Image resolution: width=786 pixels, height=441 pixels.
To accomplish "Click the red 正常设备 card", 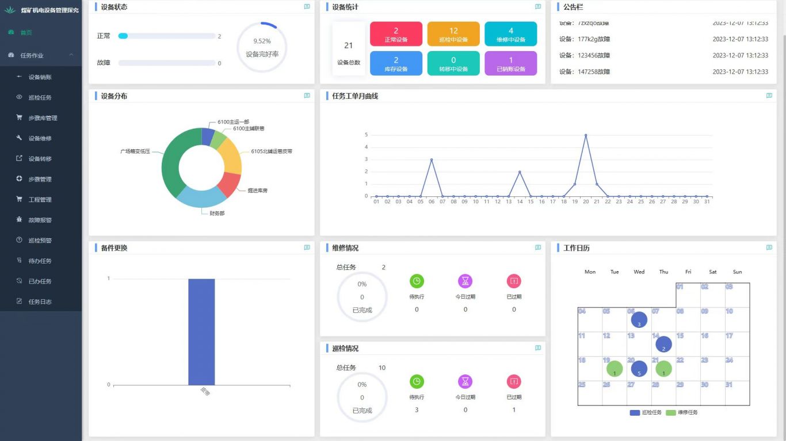I will pos(396,34).
